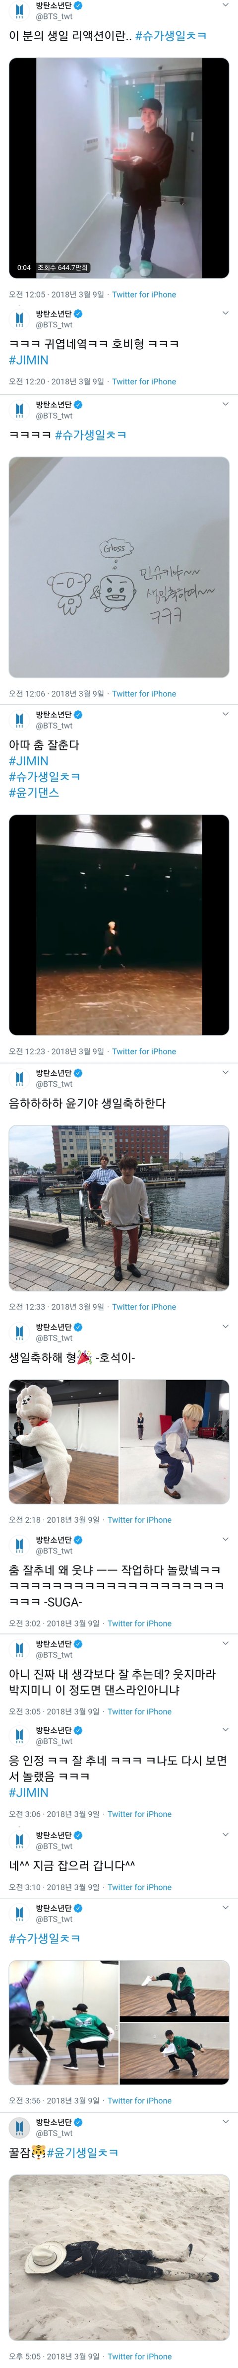This screenshot has height=2368, width=238.
Task: Click the verified badge on the 아따 춤 잘춘다 tweet
Action: click(x=78, y=715)
